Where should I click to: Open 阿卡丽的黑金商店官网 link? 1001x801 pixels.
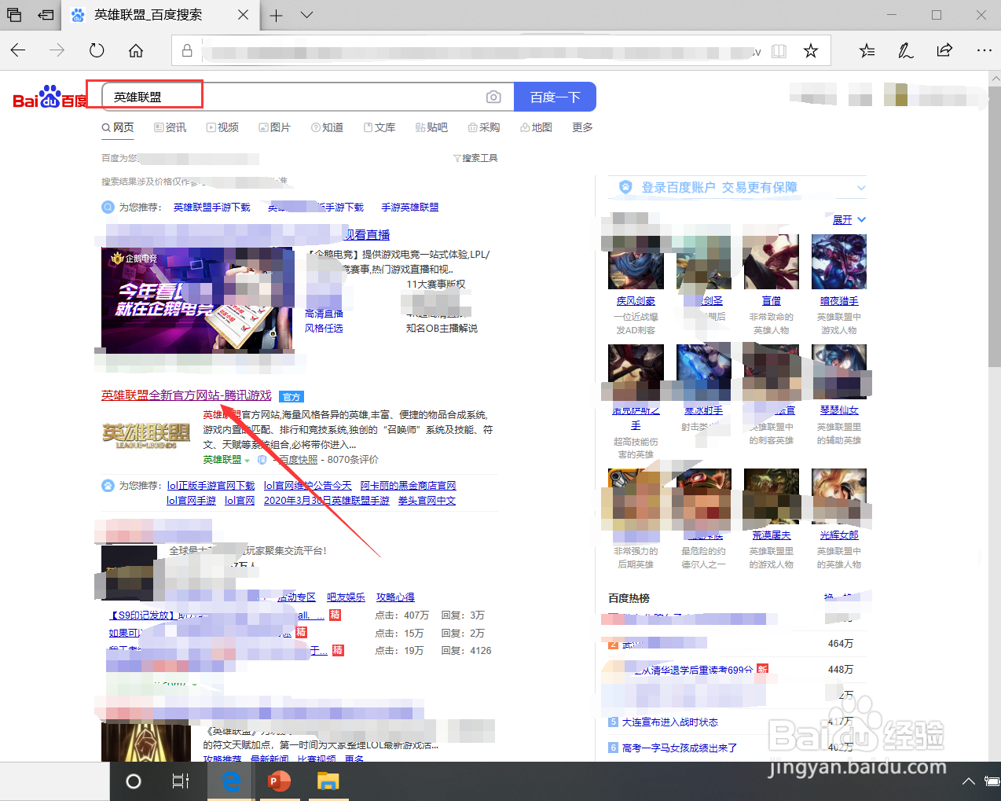(408, 486)
